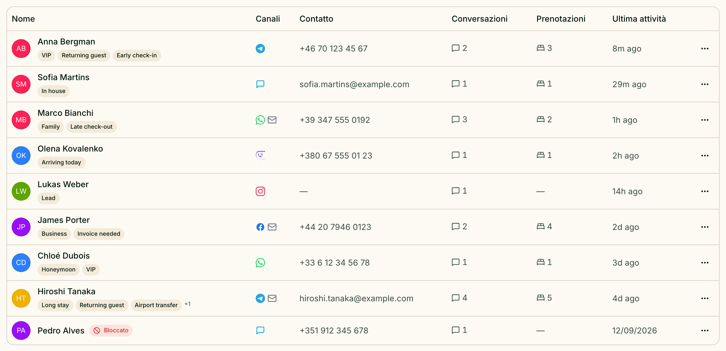Click the Prenotazioni column header
The image size is (726, 351).
tap(561, 19)
